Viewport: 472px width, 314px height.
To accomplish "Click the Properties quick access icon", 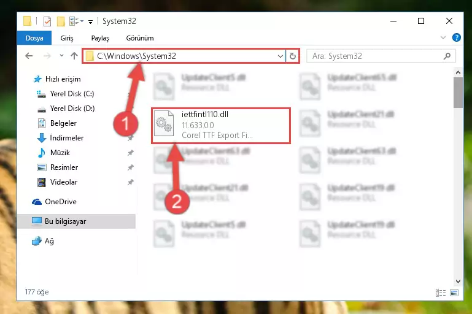I will 47,21.
